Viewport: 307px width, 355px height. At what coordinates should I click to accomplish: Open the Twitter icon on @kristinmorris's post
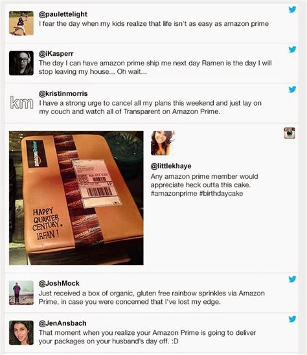tap(292, 89)
